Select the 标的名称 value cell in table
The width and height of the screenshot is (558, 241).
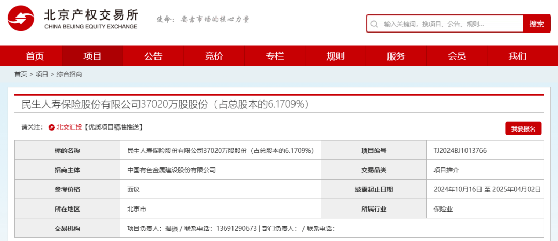(221, 150)
